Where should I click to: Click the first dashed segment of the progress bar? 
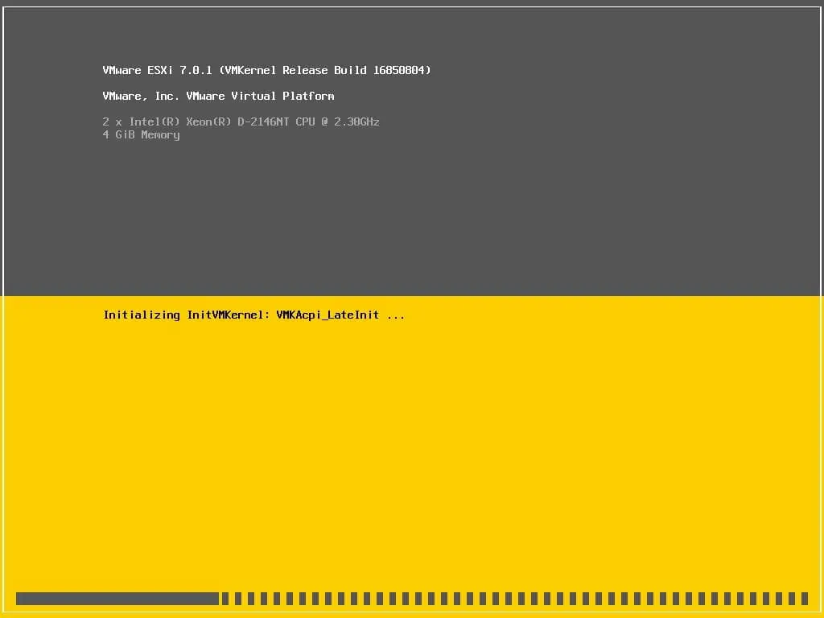tap(226, 598)
